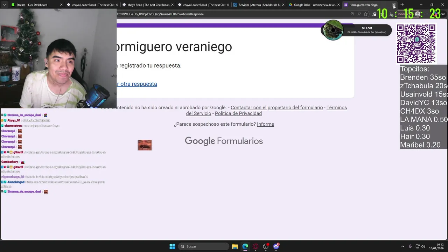This screenshot has height=252, width=448.
Task: Click the 'Luis 0.30' entry
Action: (415, 128)
